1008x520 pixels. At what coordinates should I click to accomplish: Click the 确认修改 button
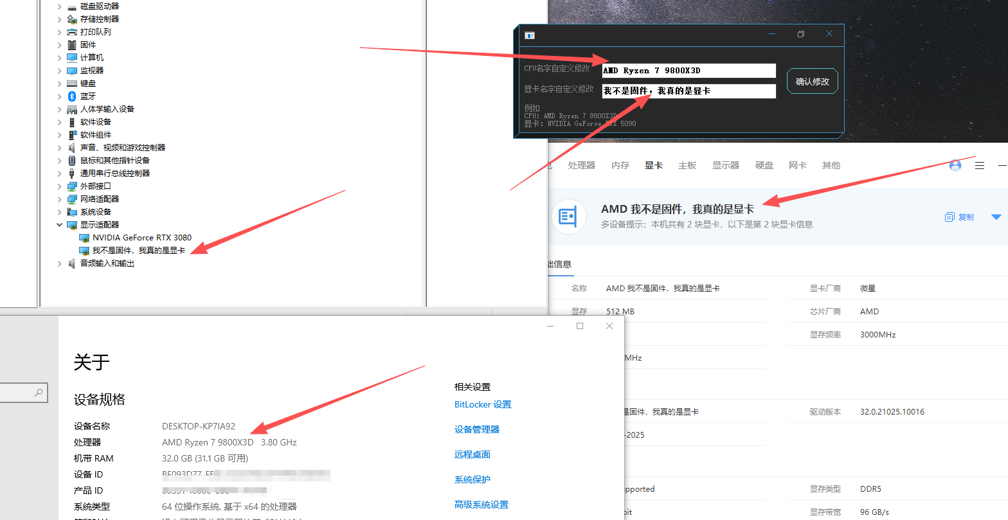(x=813, y=82)
